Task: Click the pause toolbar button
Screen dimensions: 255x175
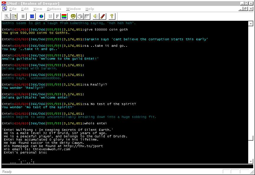Action: [x=23, y=16]
